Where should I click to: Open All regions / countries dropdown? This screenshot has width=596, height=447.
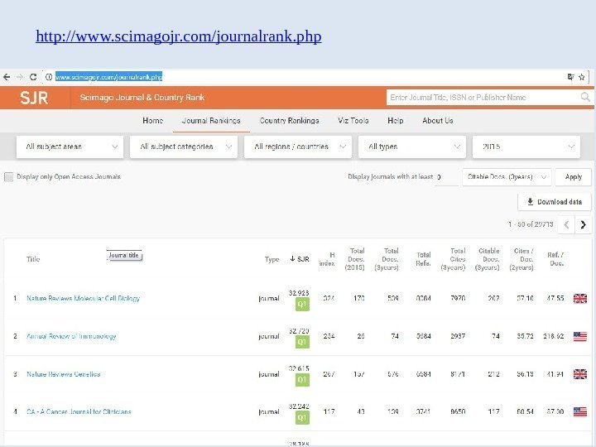298,147
